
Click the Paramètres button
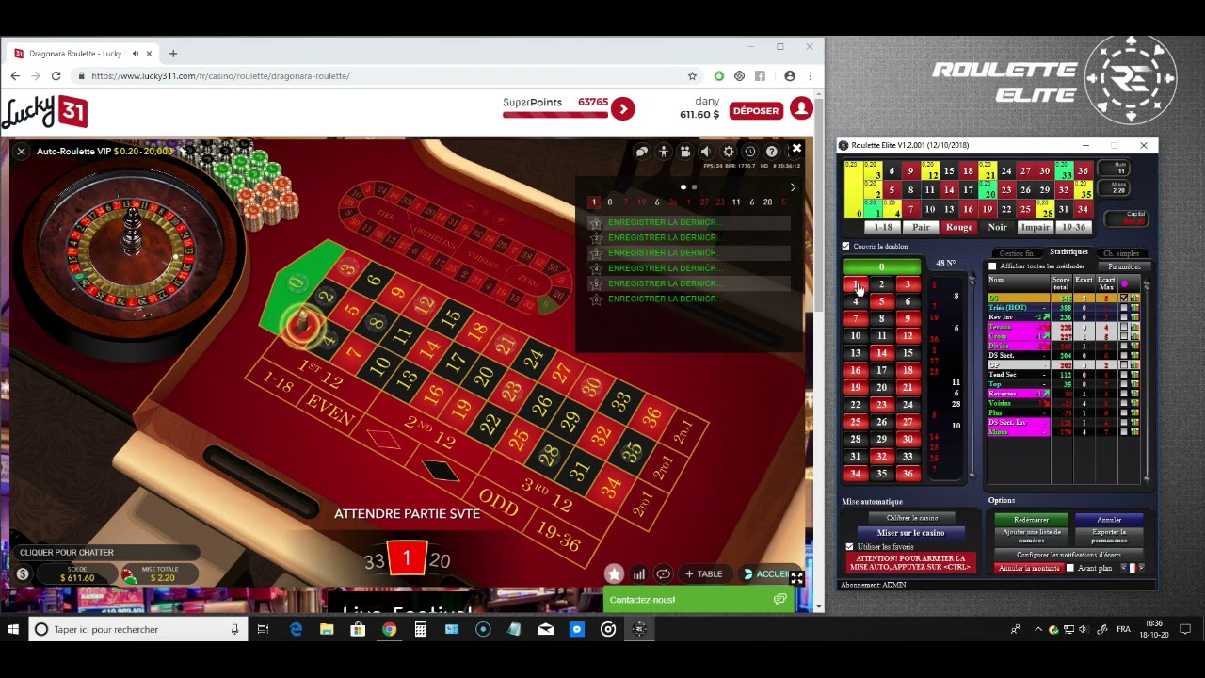(1124, 266)
